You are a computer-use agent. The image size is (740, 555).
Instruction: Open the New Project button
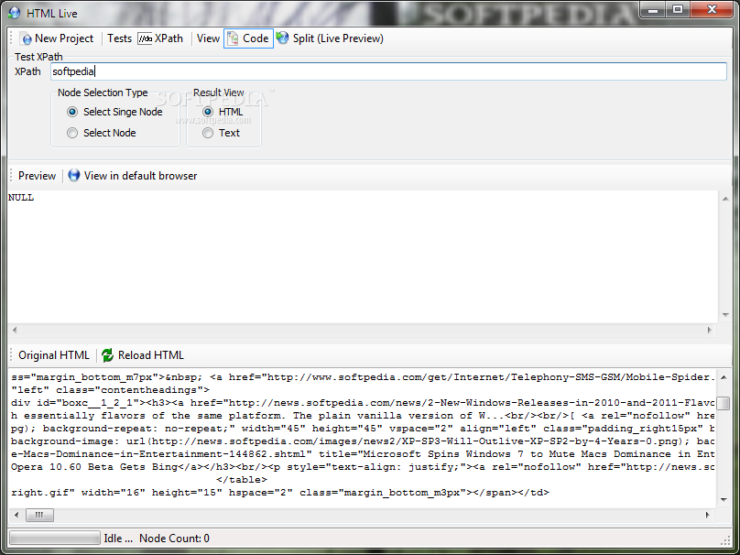[58, 38]
